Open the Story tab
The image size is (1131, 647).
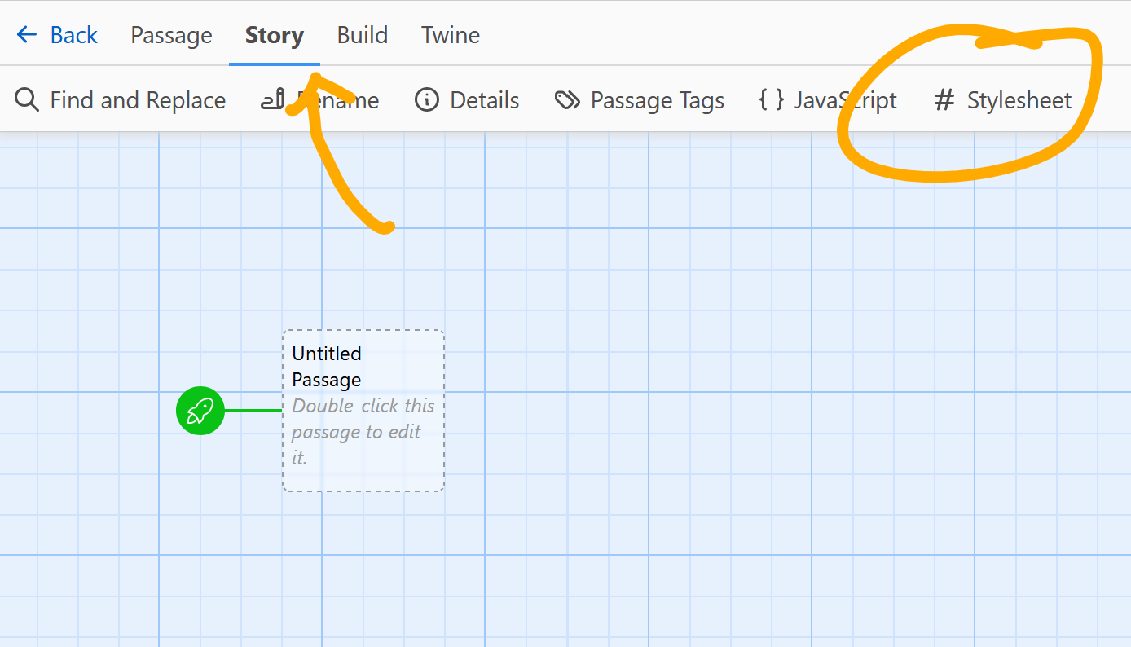click(x=274, y=34)
